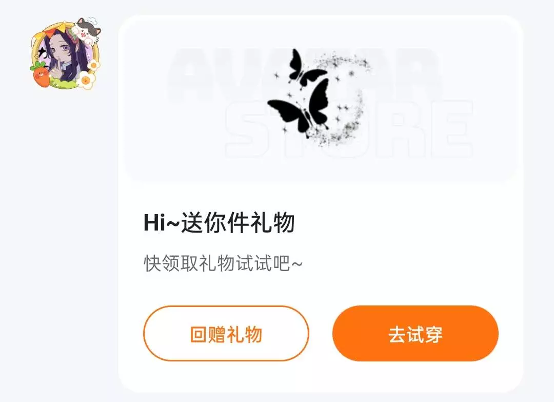Click the upper black butterfly in gift image
554x402 pixels.
(305, 68)
